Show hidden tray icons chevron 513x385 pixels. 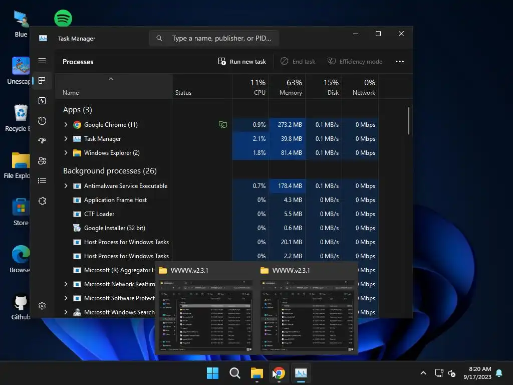(423, 373)
